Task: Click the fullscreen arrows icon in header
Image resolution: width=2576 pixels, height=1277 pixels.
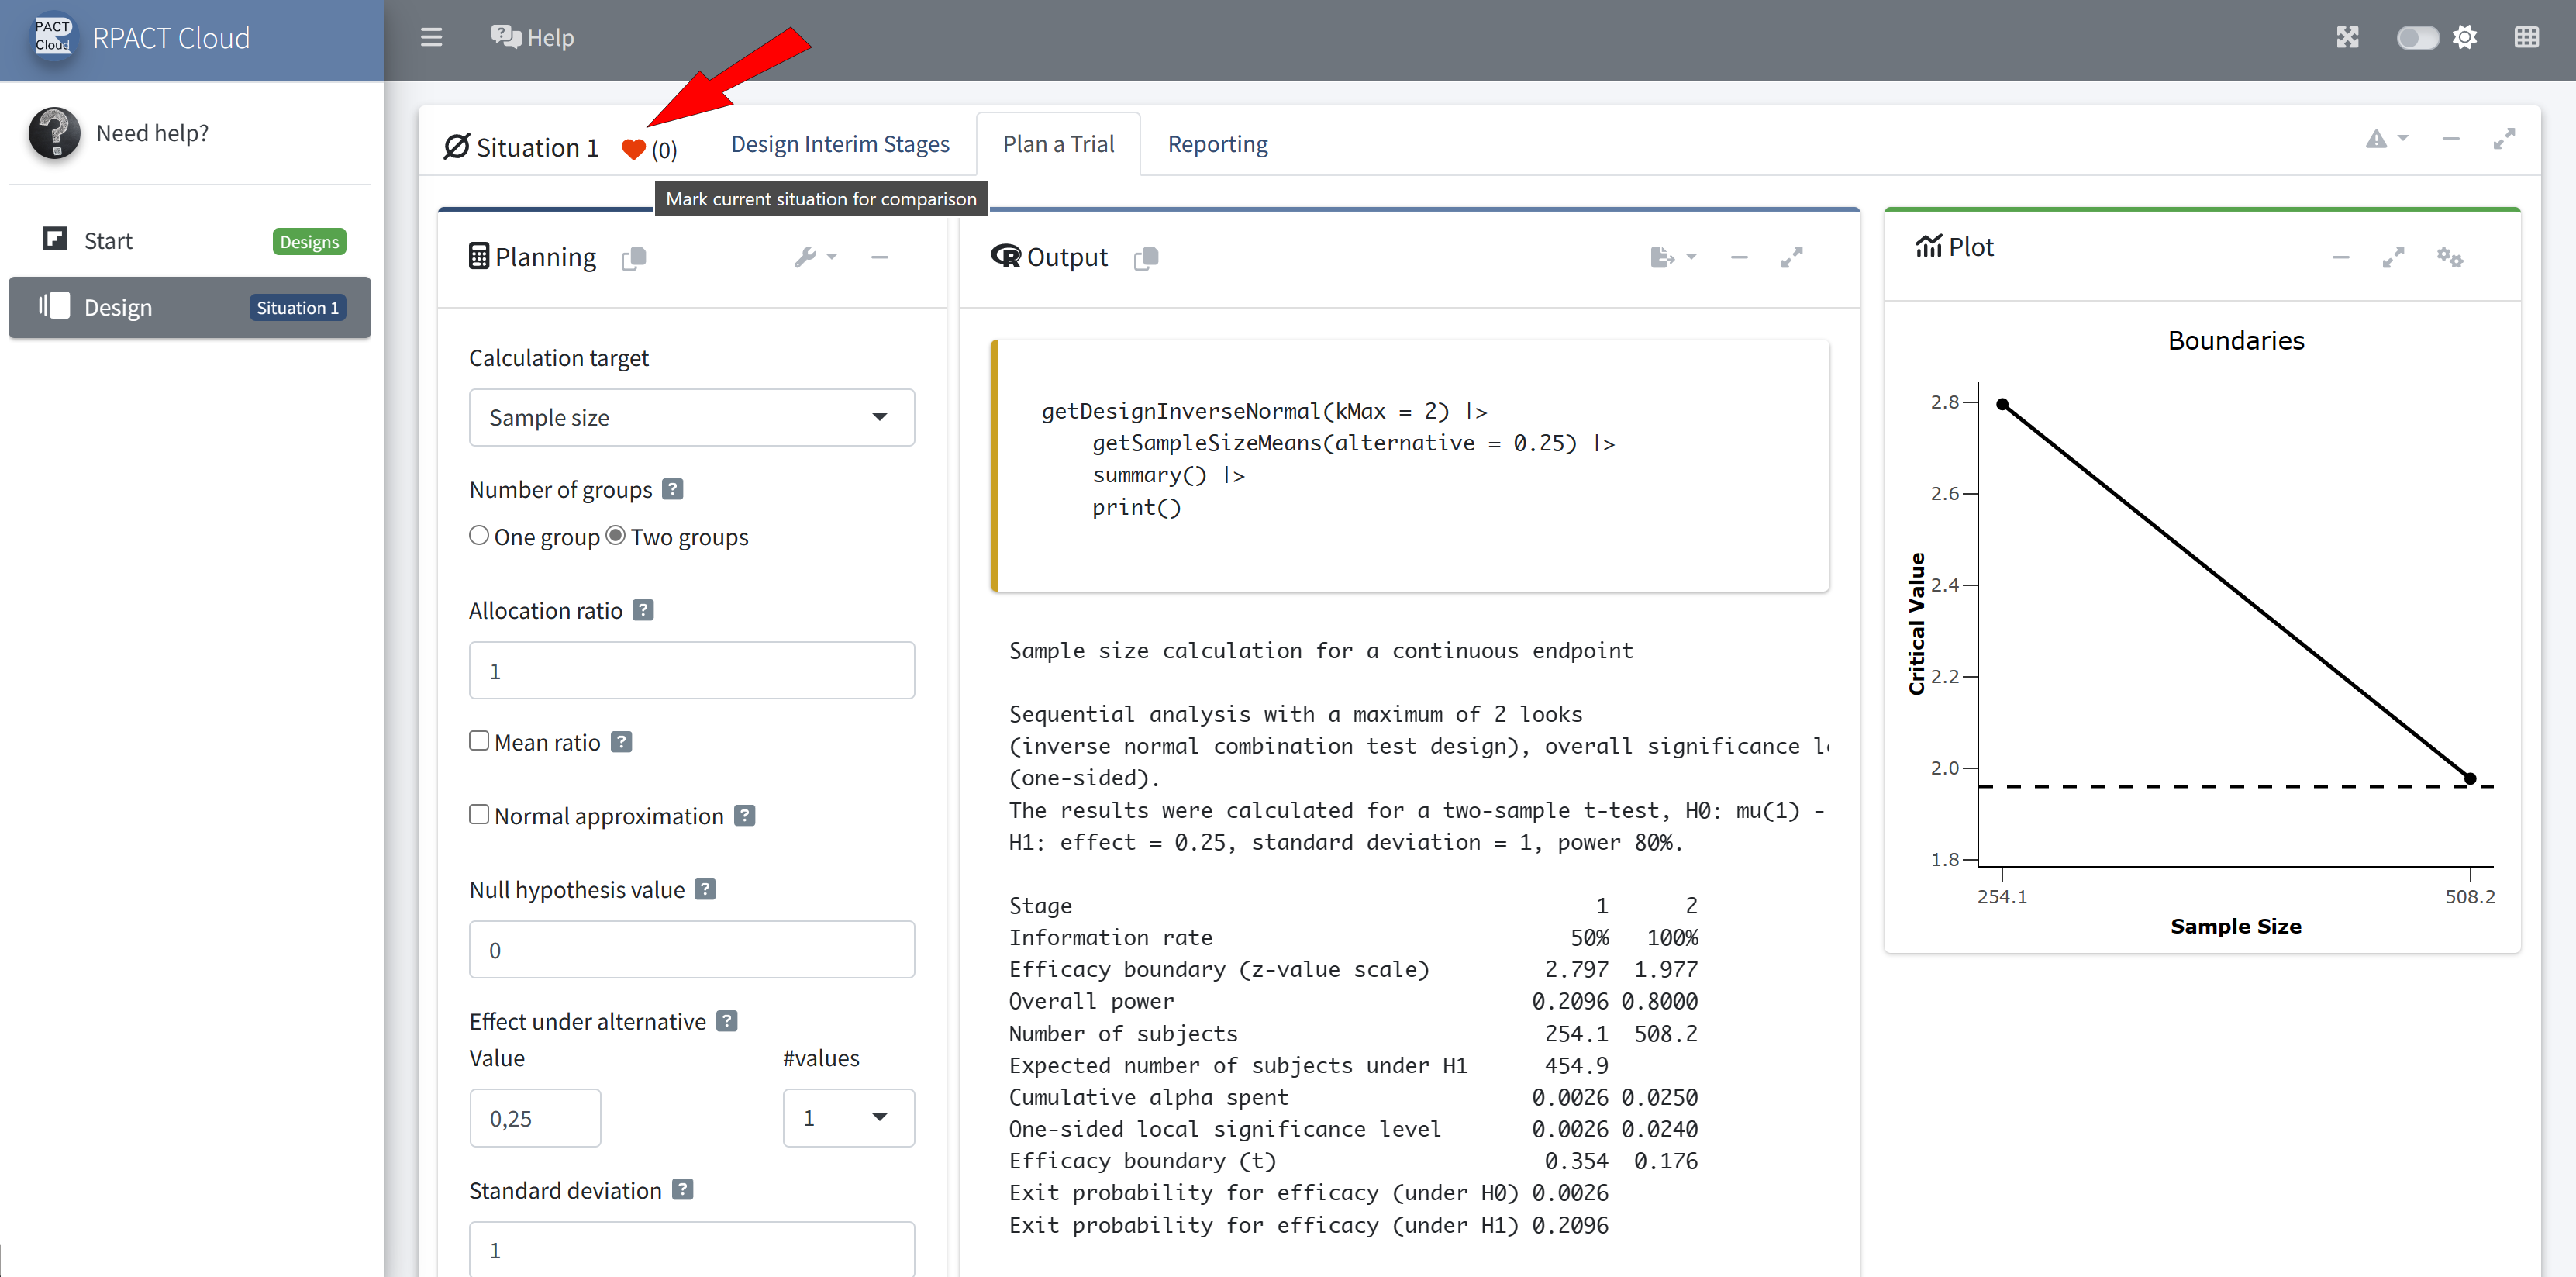Action: tap(2347, 38)
